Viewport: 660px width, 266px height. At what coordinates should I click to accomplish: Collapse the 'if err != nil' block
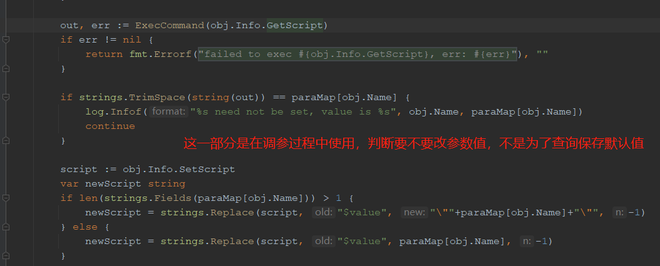[6, 40]
